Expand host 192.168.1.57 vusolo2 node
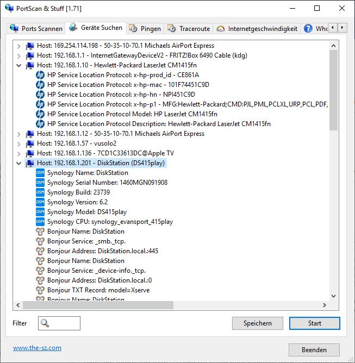The image size is (355, 363). pyautogui.click(x=19, y=144)
